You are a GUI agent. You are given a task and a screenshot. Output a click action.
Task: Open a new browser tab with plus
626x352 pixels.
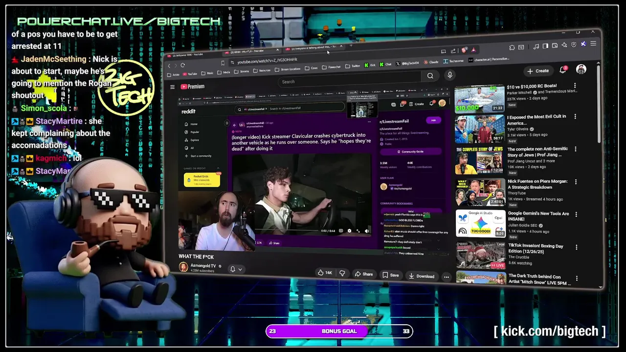pos(351,45)
